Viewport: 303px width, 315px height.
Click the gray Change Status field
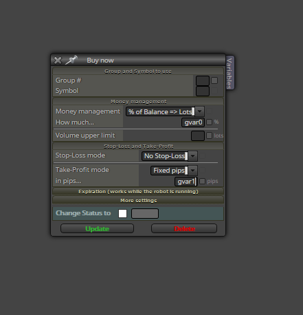145,213
